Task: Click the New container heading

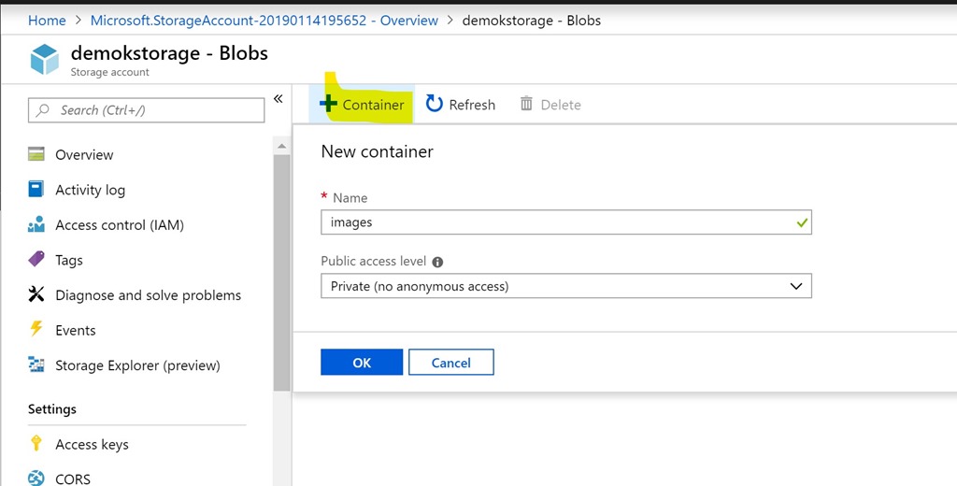Action: [x=378, y=151]
